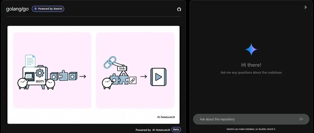Screen dimensions: 314x133
Task: Select the "Gemini can make mistakes" disclaimer
Action: tap(251, 129)
